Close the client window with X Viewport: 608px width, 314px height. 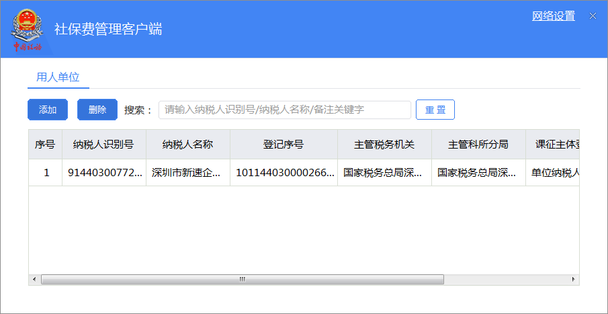(x=593, y=16)
